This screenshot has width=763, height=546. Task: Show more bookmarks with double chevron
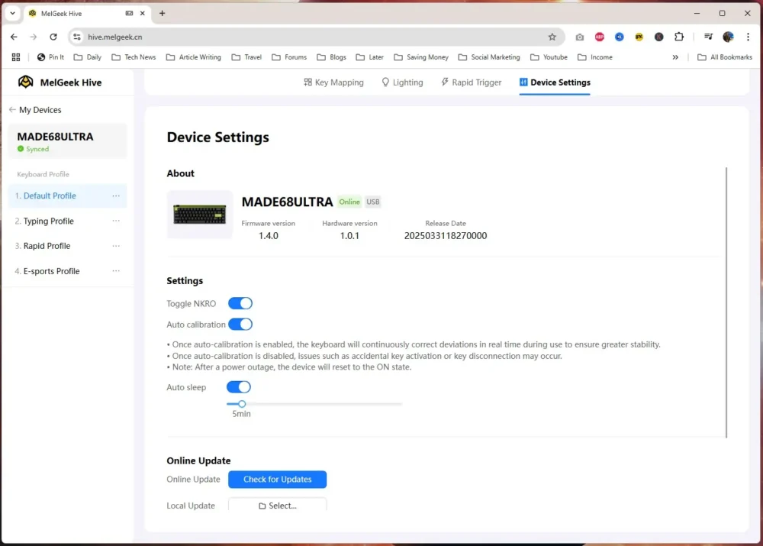click(675, 57)
